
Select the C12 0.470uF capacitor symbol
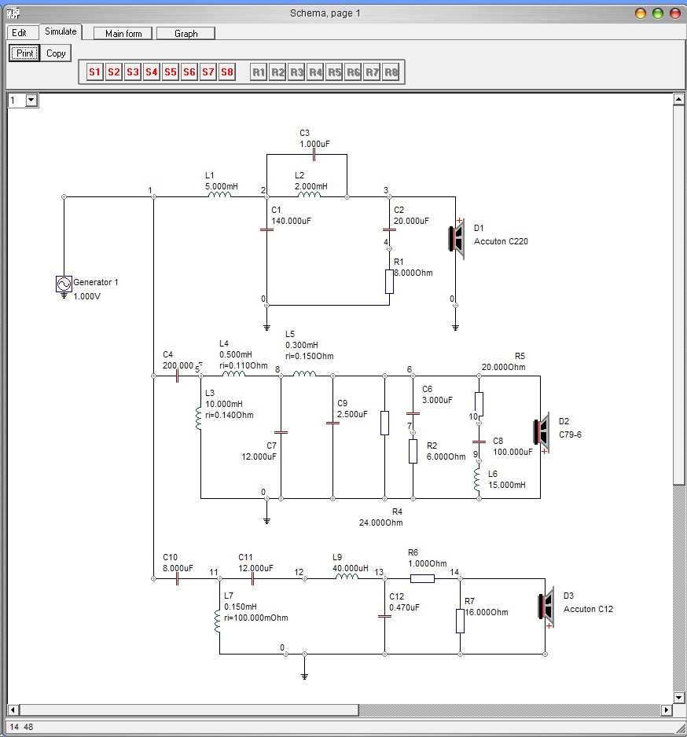(384, 616)
